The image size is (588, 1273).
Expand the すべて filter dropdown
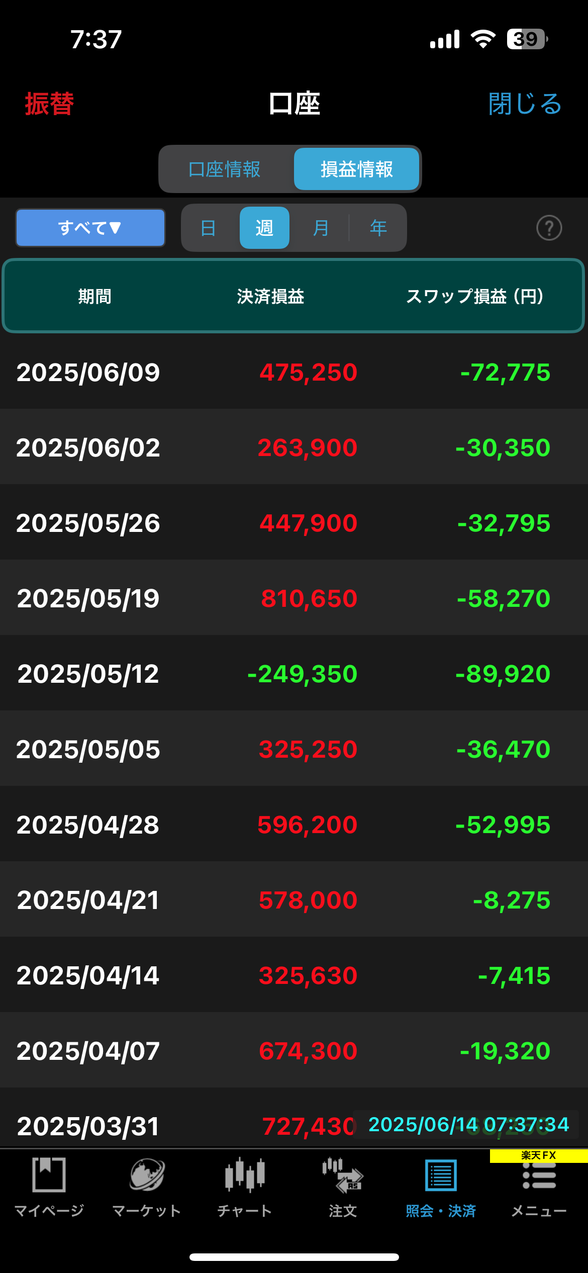(x=90, y=228)
